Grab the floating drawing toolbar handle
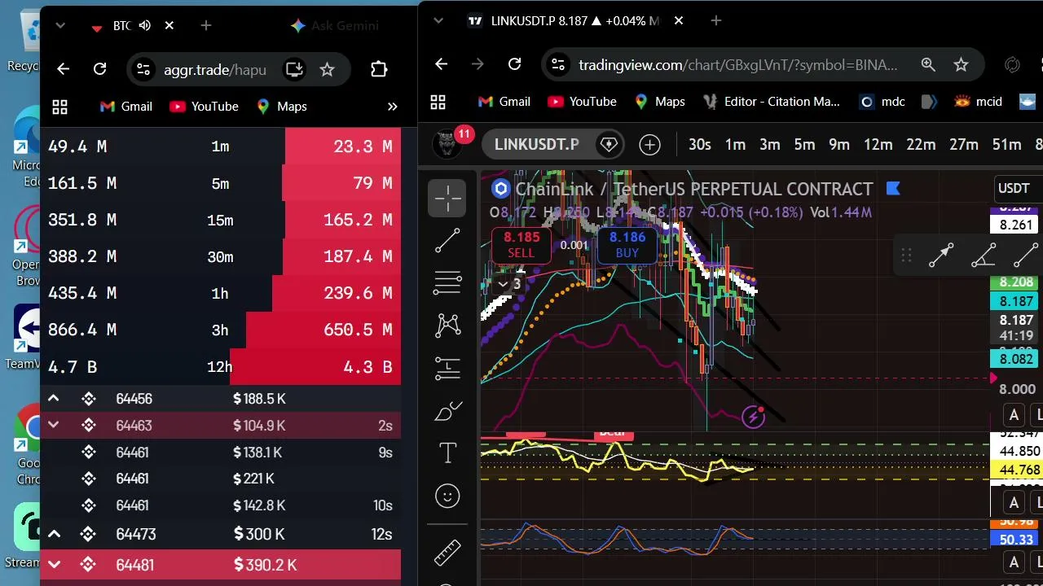 click(x=906, y=256)
